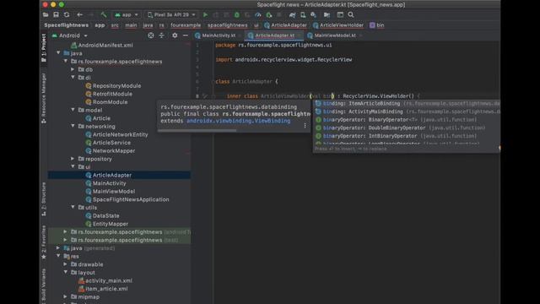Click the Search Everywhere magnifier icon
The width and height of the screenshot is (540, 304).
click(351, 15)
